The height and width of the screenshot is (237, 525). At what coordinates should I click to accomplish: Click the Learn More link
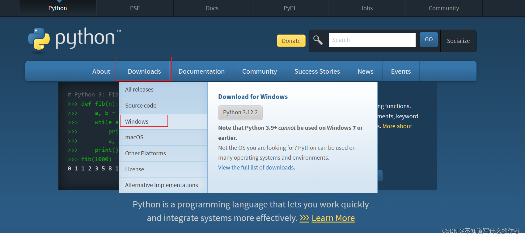tap(333, 218)
